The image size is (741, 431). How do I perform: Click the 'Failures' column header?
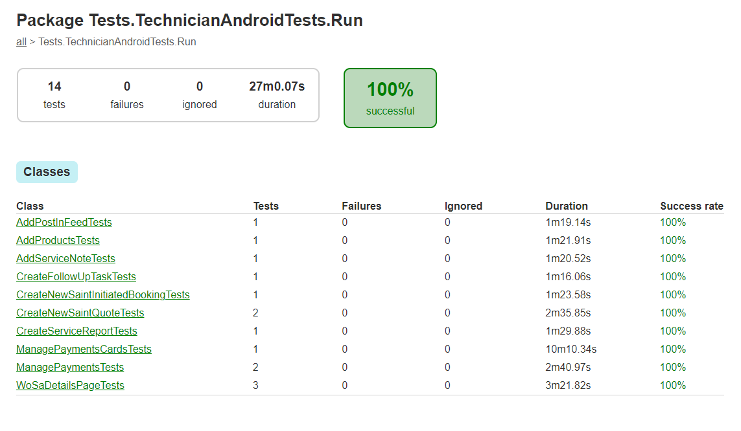(362, 206)
